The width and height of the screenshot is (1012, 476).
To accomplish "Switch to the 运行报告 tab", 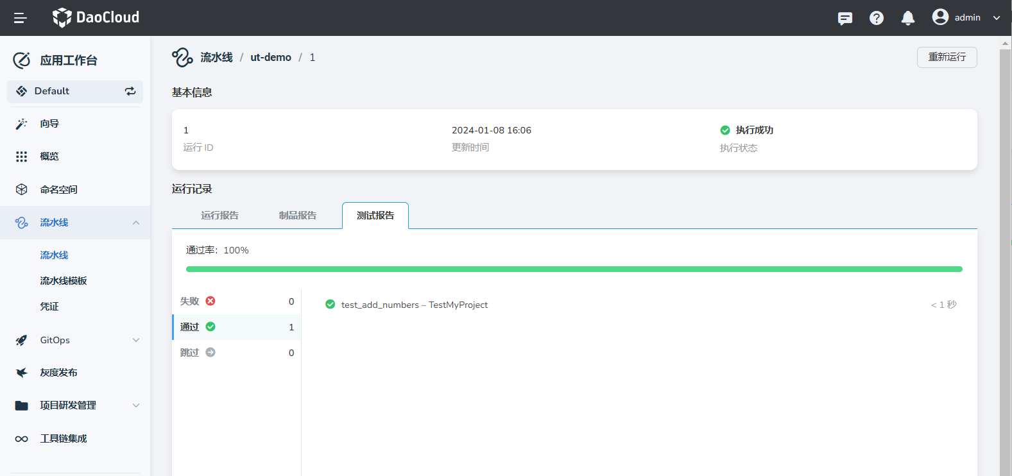I will 219,216.
